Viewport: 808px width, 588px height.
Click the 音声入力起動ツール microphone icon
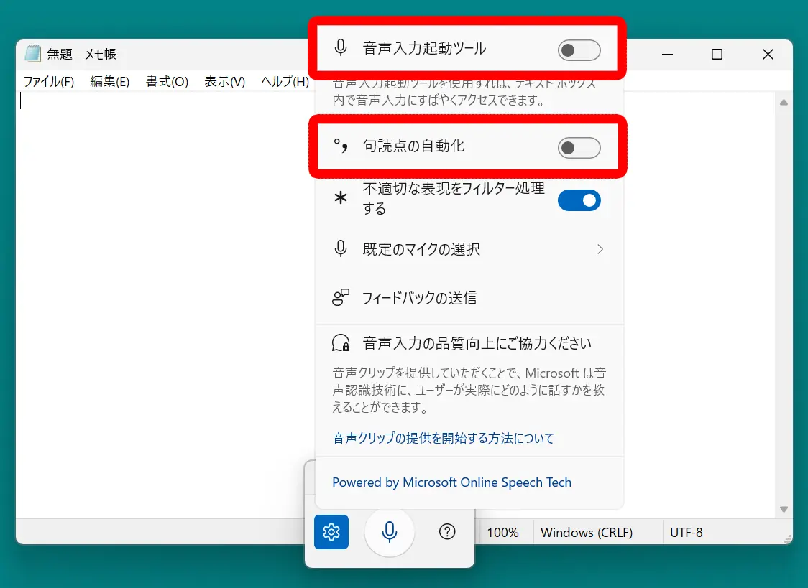point(341,47)
